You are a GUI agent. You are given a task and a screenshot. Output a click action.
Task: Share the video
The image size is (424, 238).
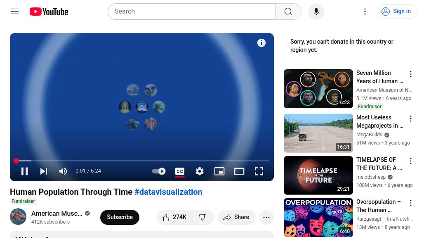236,217
